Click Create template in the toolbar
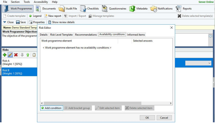The height and width of the screenshot is (128, 215). 14,16
